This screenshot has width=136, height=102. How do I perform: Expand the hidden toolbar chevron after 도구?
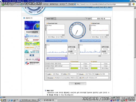point(66,4)
